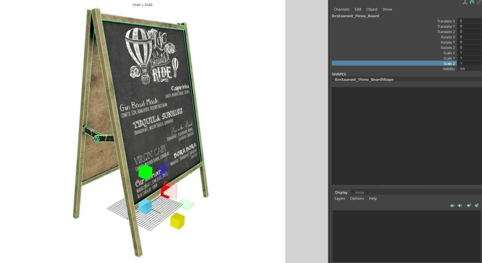Grab the yellow cube manipulator handle
Viewport: 482px width, 263px height.
(177, 221)
